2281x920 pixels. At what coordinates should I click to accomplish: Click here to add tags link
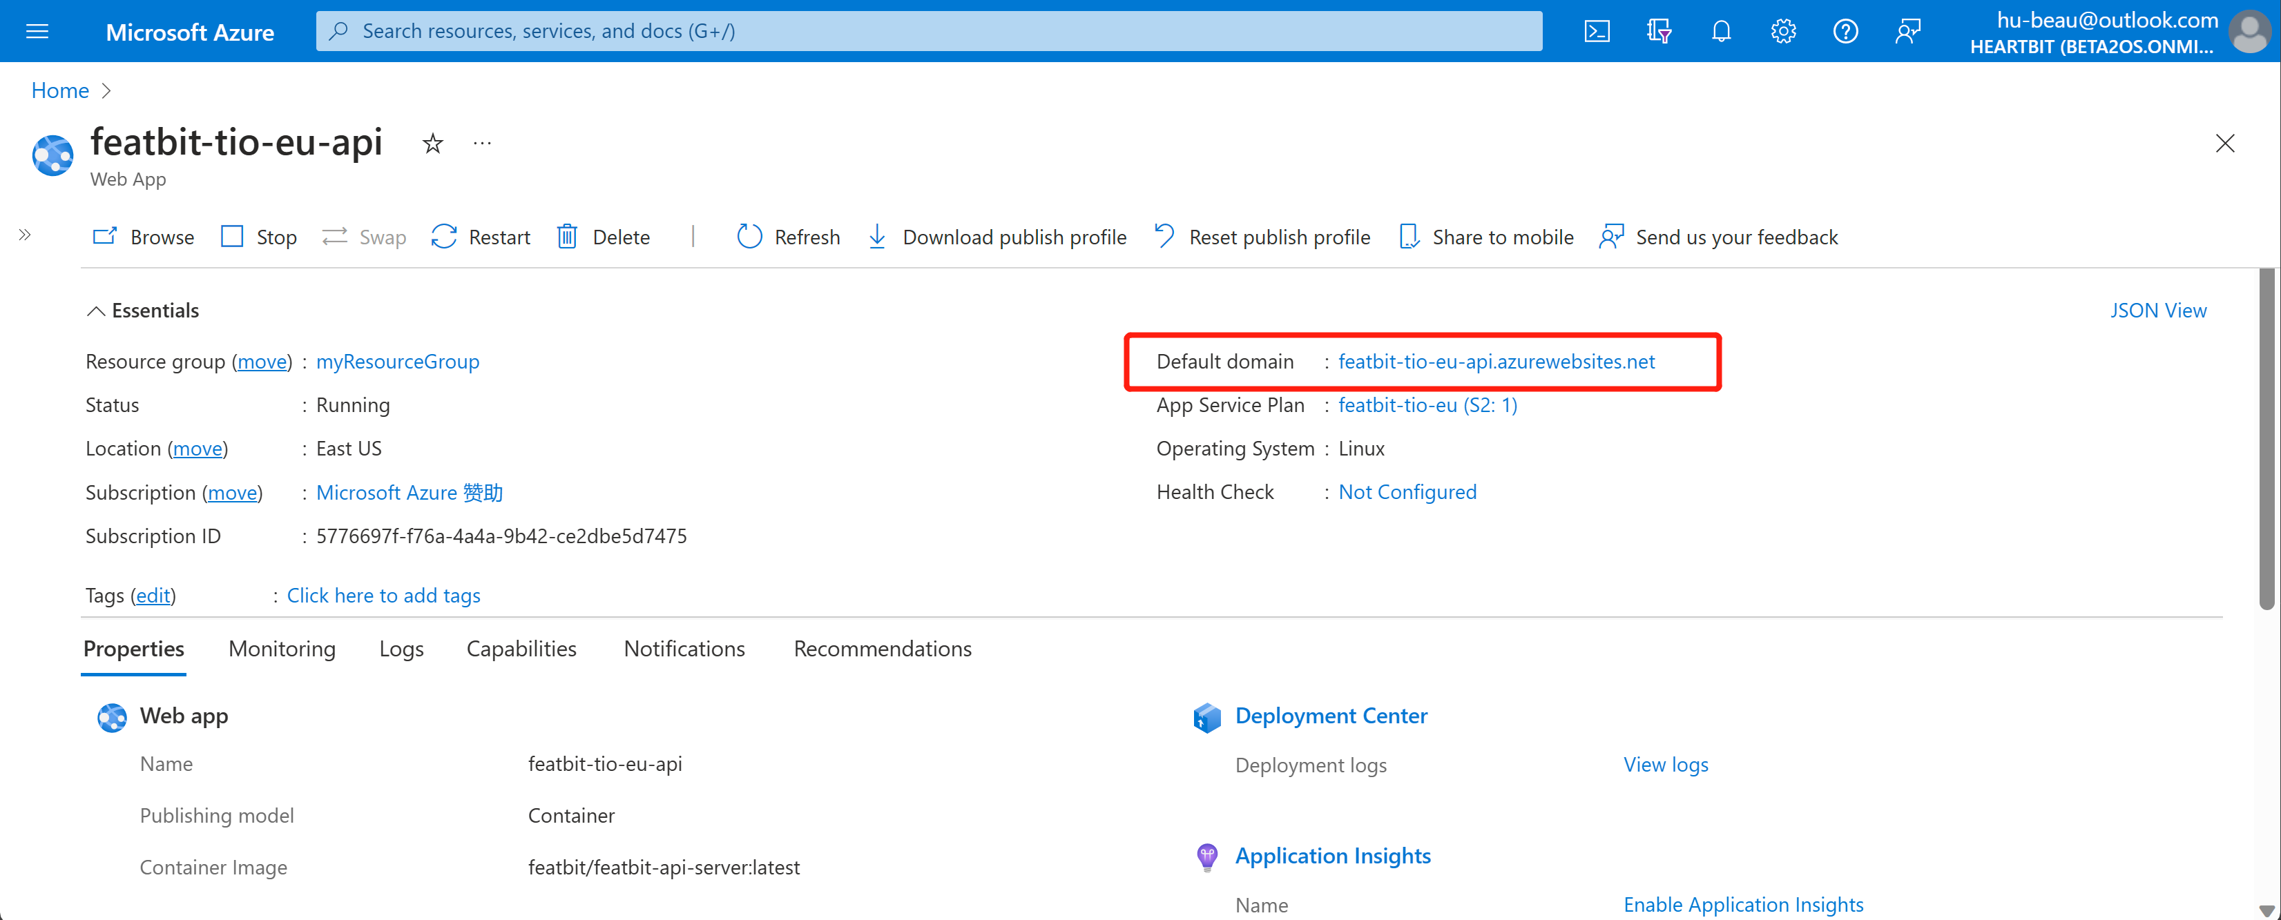click(383, 596)
